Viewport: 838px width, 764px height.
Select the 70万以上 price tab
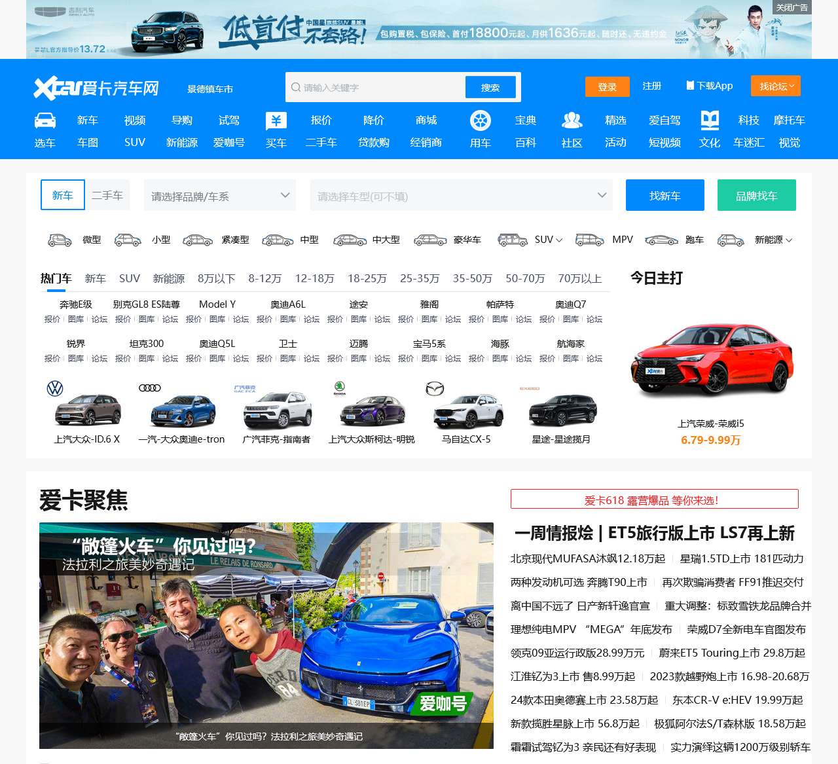(580, 279)
